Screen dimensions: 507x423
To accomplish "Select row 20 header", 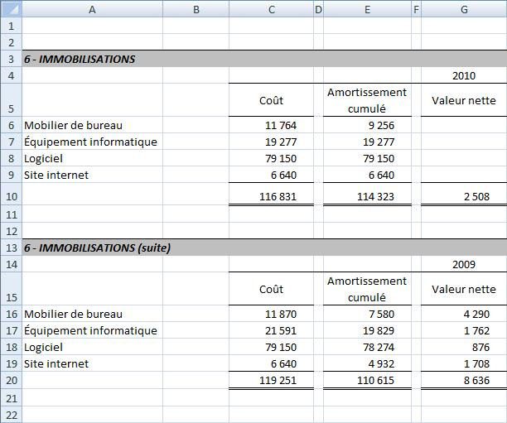I will pyautogui.click(x=10, y=381).
